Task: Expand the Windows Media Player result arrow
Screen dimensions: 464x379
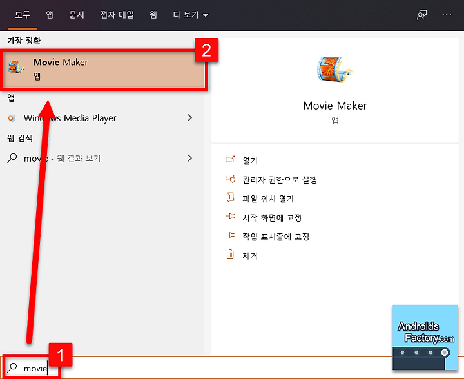Action: point(190,118)
